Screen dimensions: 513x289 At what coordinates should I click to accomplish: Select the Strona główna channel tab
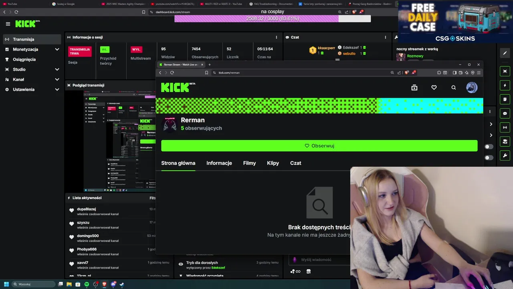click(x=178, y=163)
